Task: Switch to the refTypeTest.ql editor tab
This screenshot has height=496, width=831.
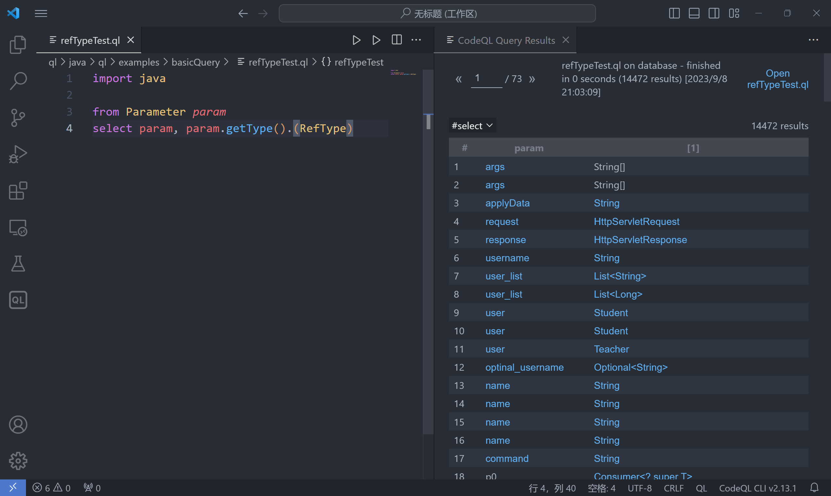Action: tap(90, 40)
